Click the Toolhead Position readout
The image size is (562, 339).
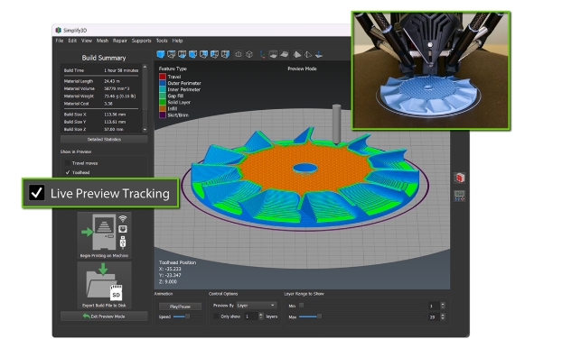coord(177,271)
